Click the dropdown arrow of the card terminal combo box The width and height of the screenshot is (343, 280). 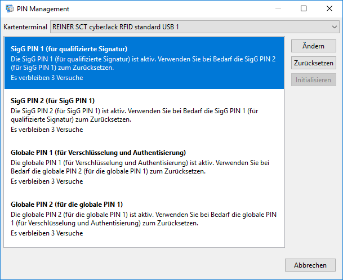pyautogui.click(x=334, y=27)
